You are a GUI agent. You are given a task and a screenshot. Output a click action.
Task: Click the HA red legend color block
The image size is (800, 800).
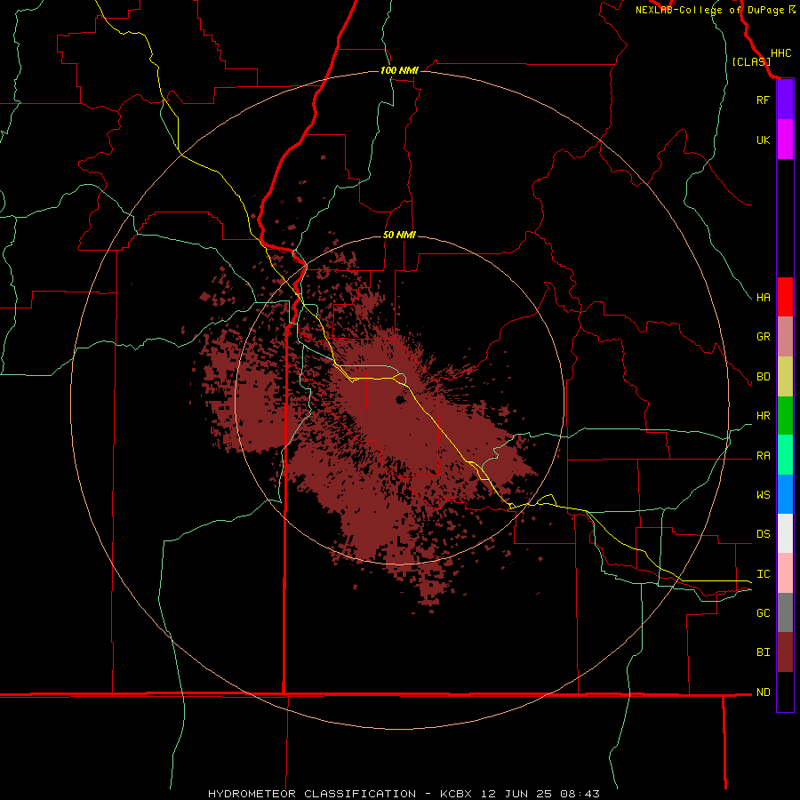pyautogui.click(x=785, y=297)
